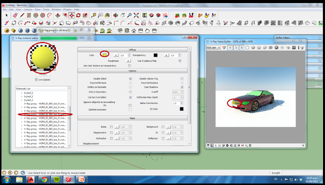This screenshot has width=325, height=185.
Task: Select the Rectangle drawing tool
Action: click(x=29, y=15)
